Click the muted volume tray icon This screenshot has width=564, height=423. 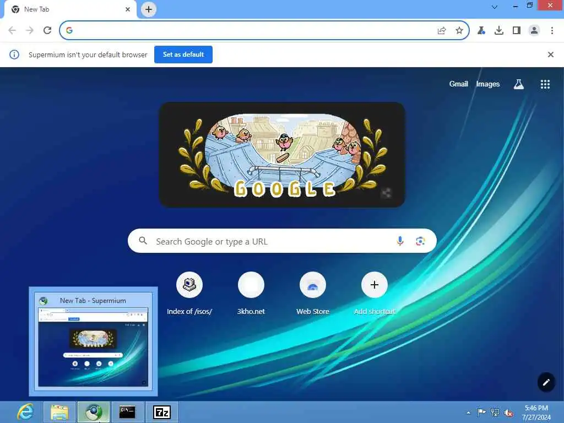point(508,413)
